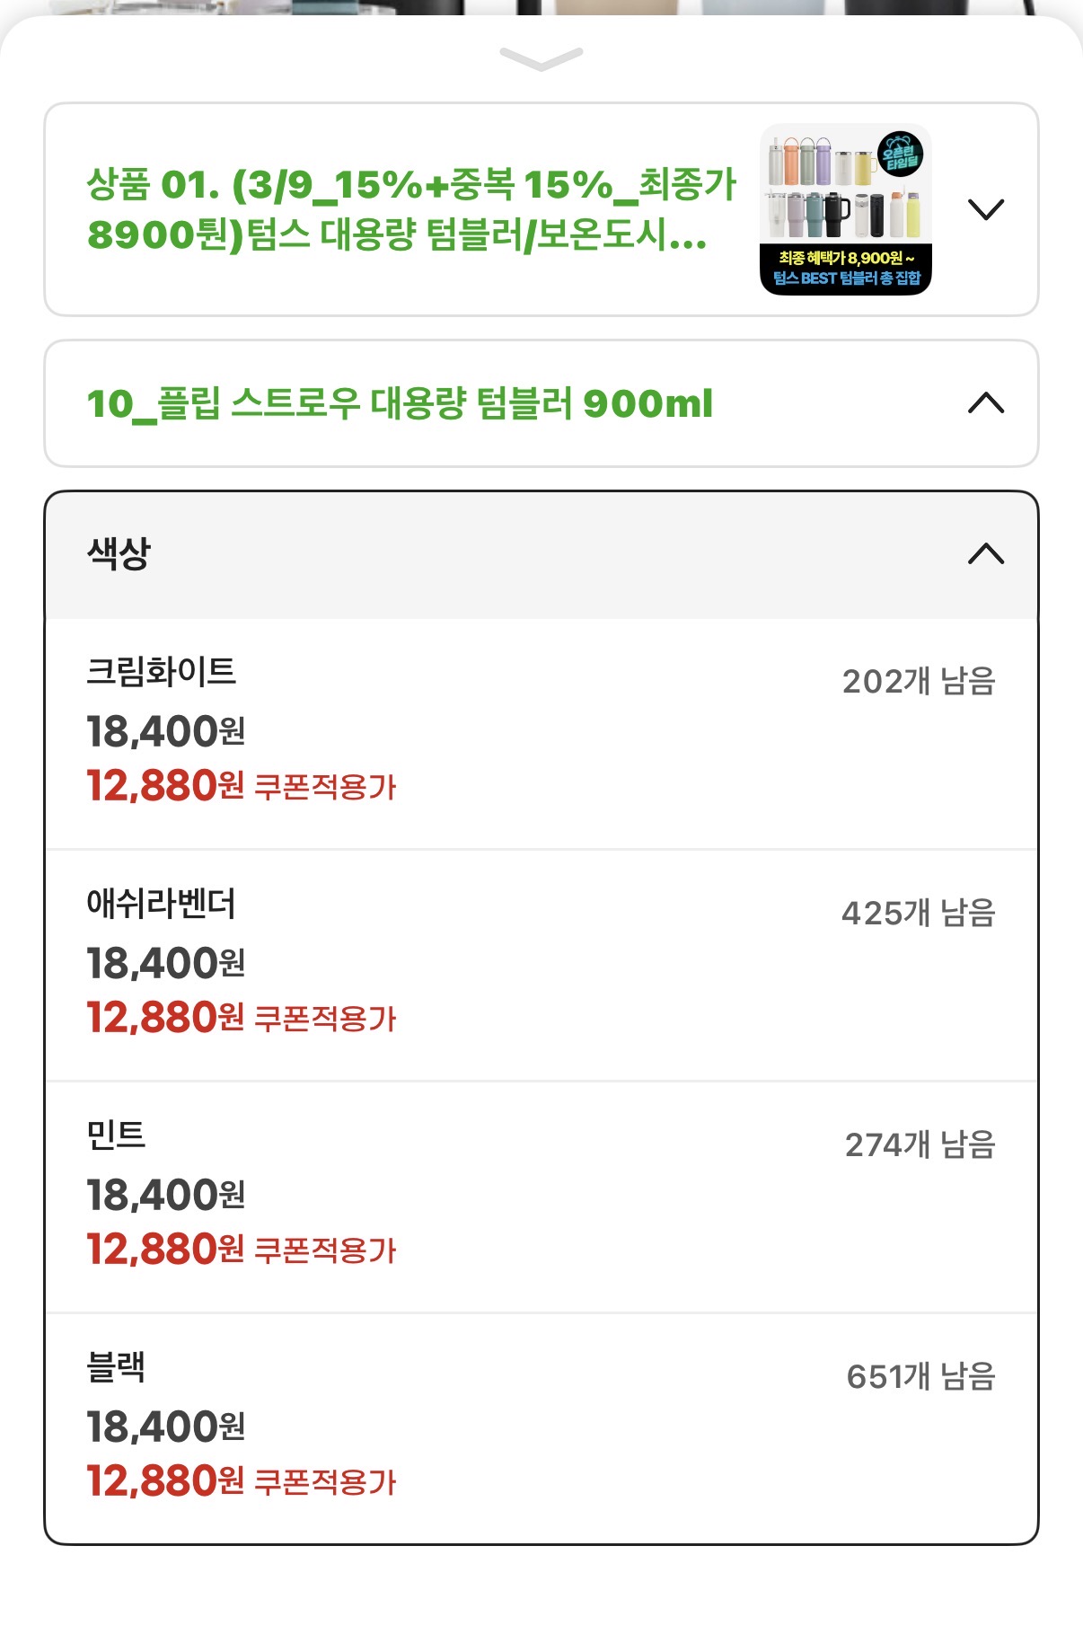Tap 민트 original price 18,400원
The height and width of the screenshot is (1652, 1083).
[166, 1196]
